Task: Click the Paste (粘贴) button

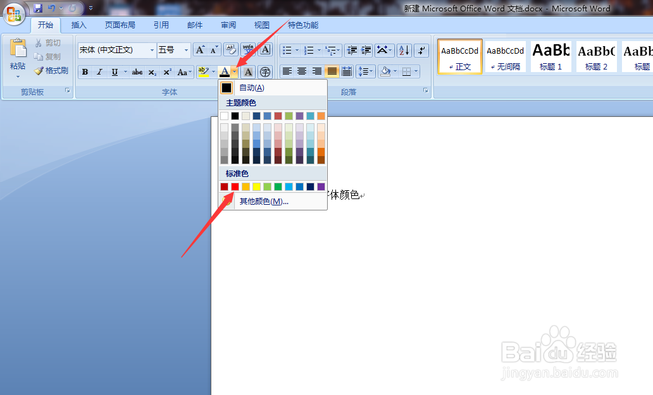Action: 18,58
